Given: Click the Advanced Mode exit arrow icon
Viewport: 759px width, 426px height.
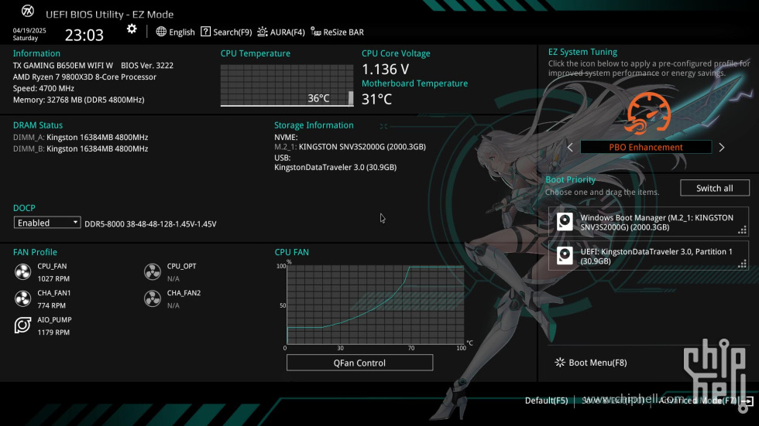Looking at the screenshot, I should tap(748, 400).
